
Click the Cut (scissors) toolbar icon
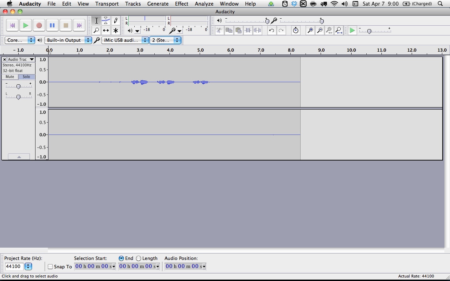tap(219, 31)
